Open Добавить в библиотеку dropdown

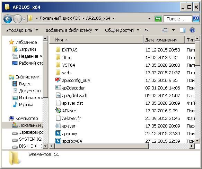[x=72, y=30]
